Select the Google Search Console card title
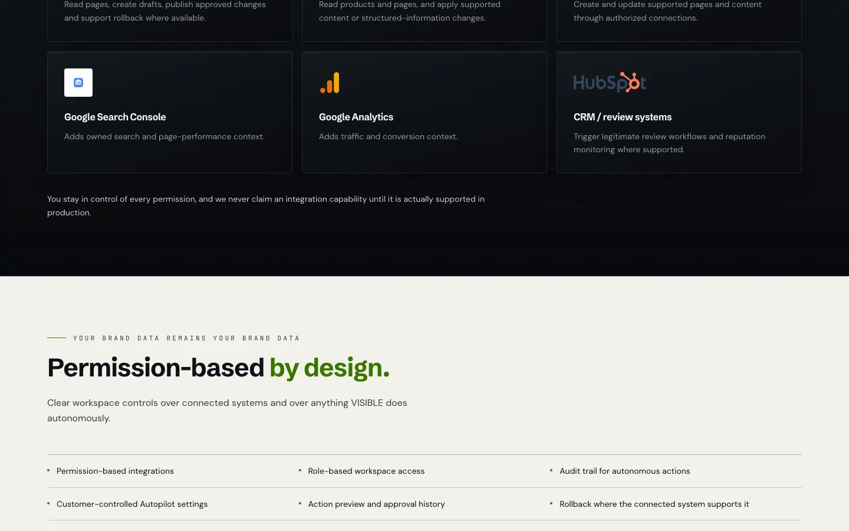The image size is (849, 531). tap(115, 117)
